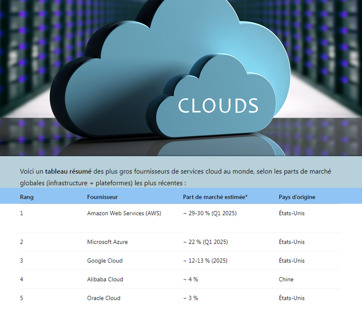This screenshot has width=362, height=318.
Task: Click the 'Pays d'origine' column header
Action: 297,197
